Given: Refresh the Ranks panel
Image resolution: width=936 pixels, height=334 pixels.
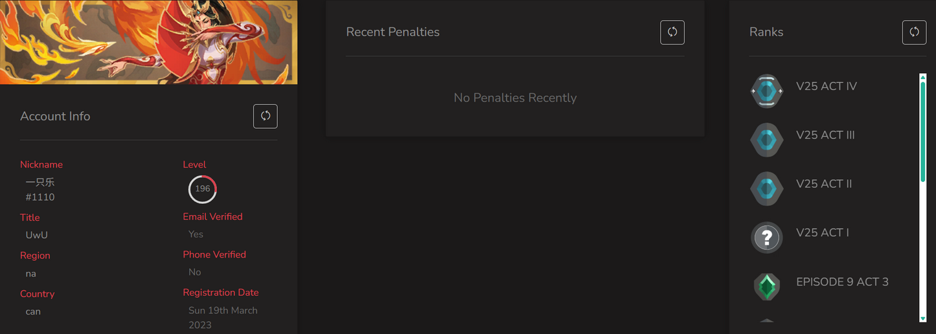Looking at the screenshot, I should [x=913, y=32].
